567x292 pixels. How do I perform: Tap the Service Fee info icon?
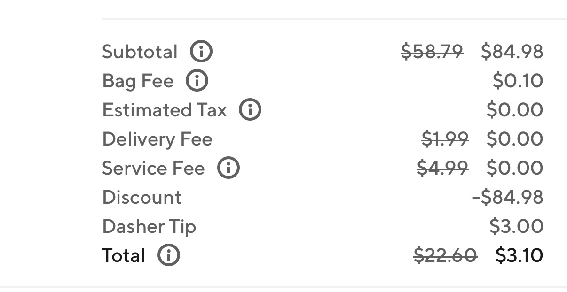click(228, 168)
